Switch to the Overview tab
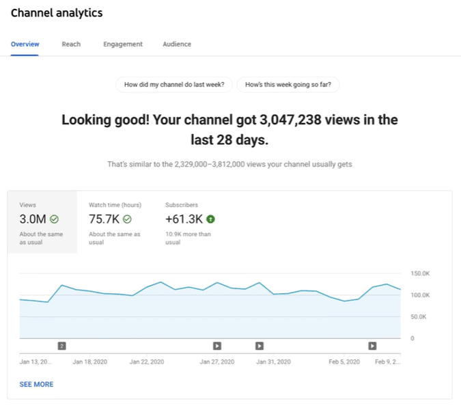461x406 pixels. click(25, 44)
